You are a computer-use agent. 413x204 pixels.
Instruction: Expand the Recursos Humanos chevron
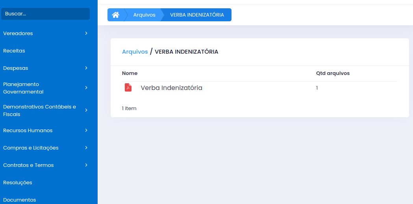coord(86,130)
